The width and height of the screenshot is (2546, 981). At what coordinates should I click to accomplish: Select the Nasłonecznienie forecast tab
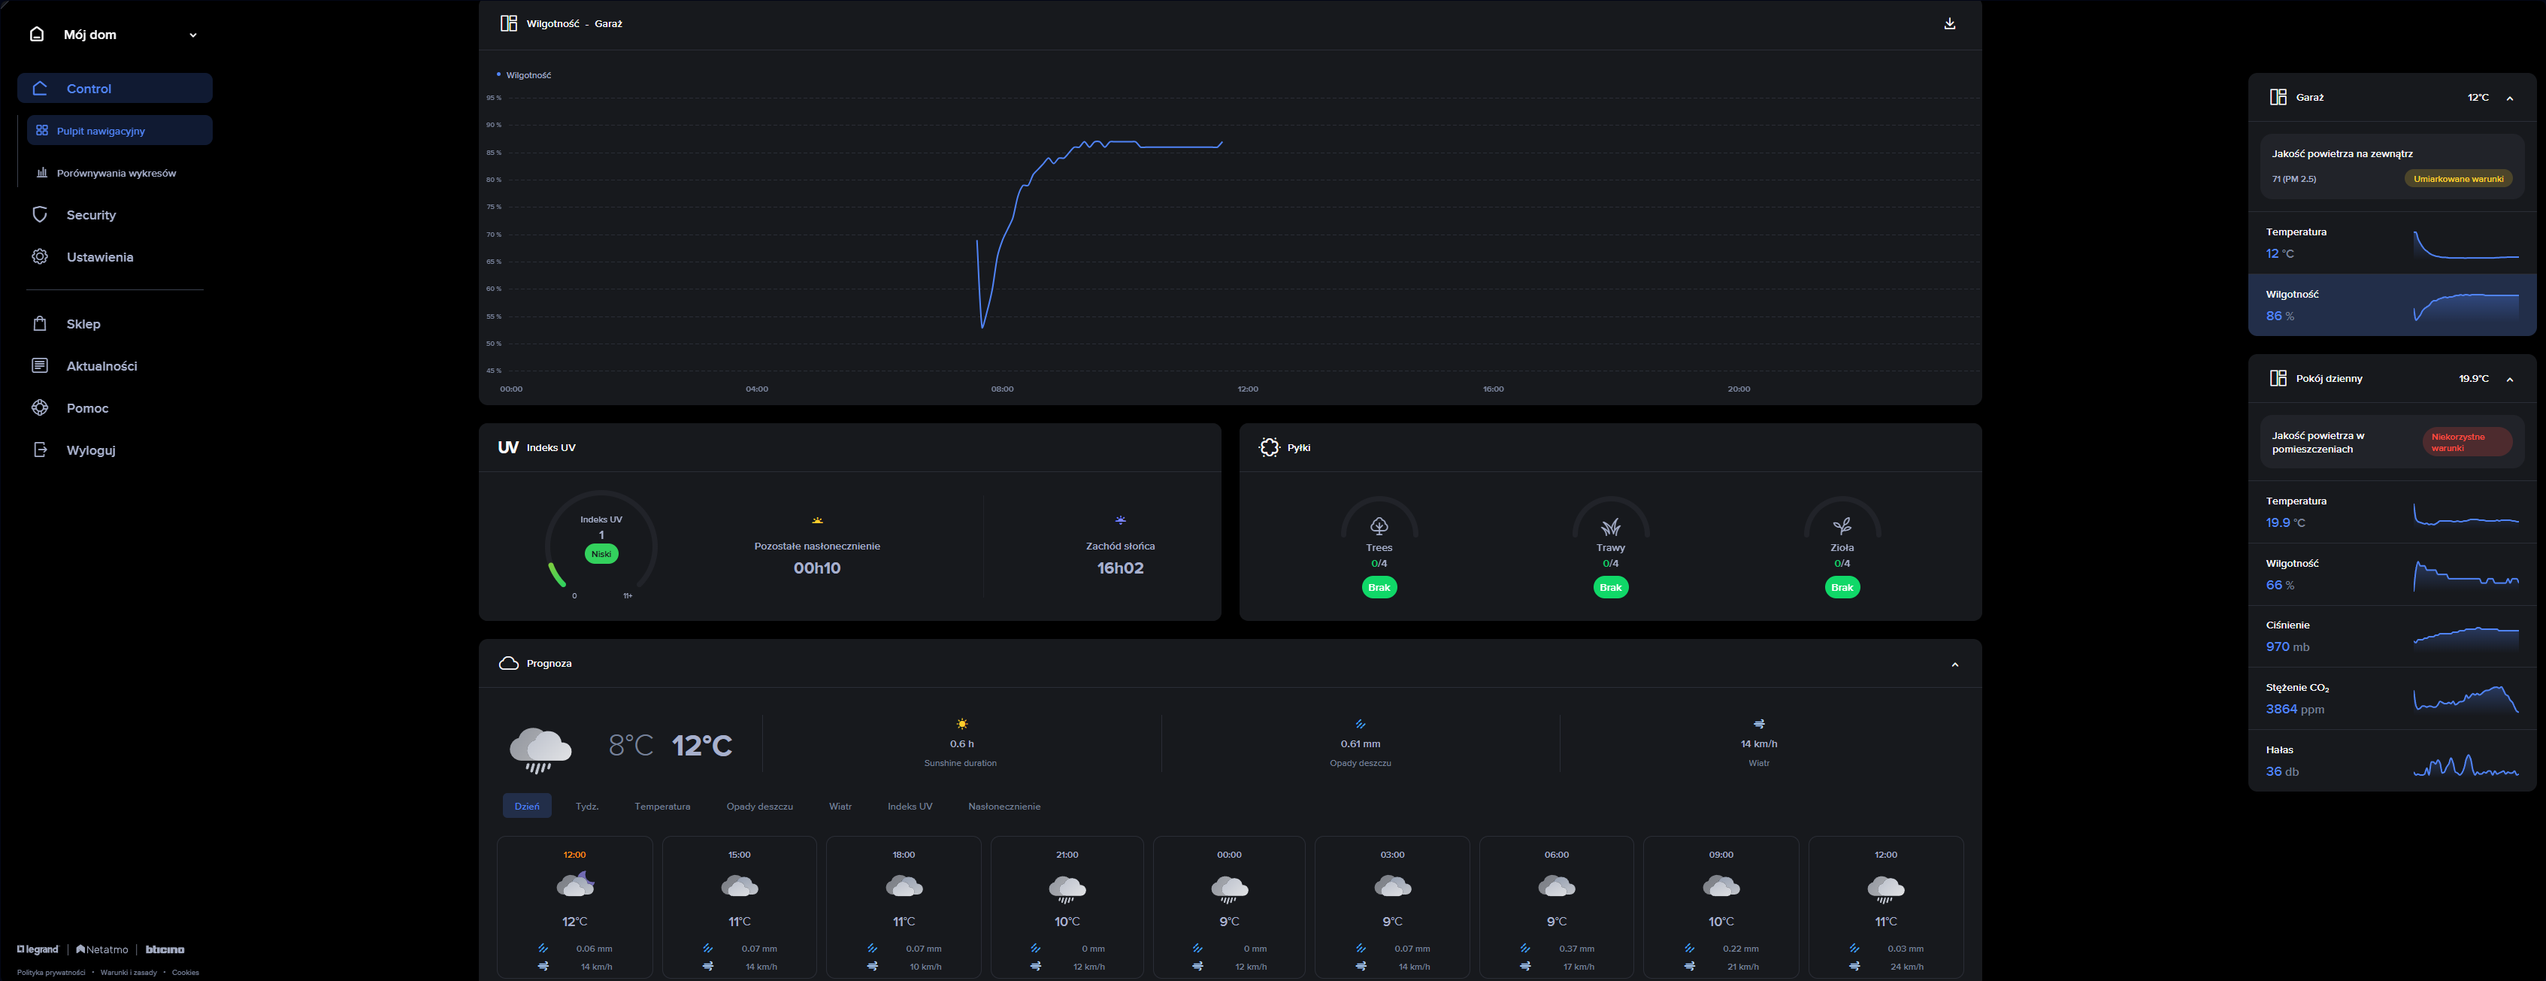(x=1004, y=806)
